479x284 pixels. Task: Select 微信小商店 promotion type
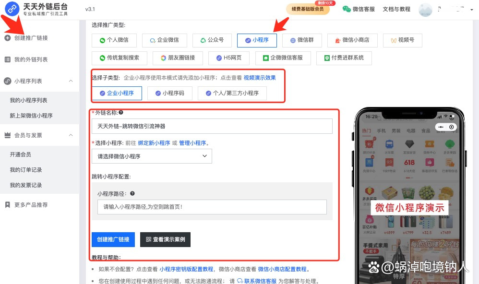(x=352, y=40)
